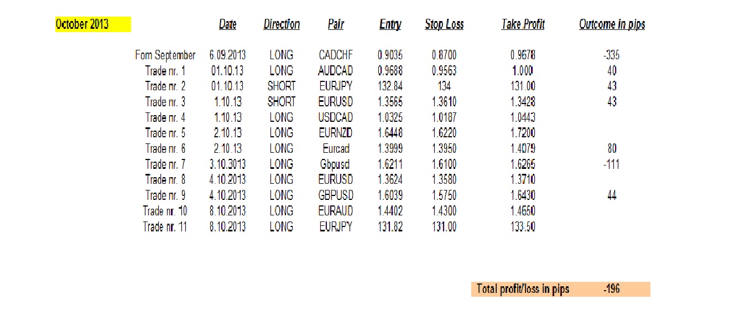Click the Gbpusd pair cell

335,164
